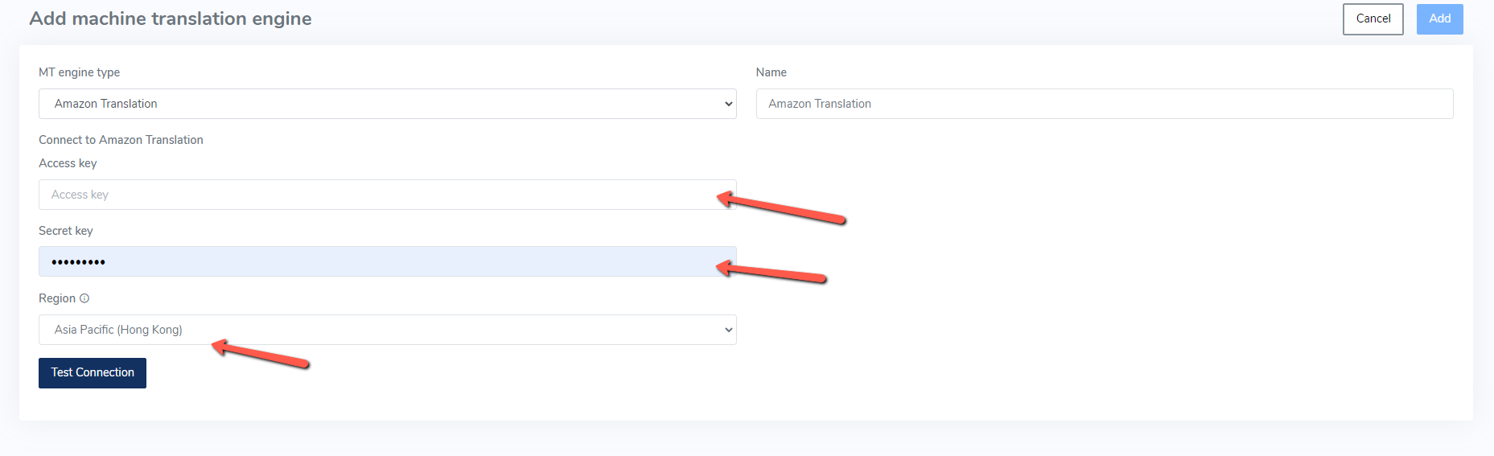Viewport: 1494px width, 456px height.
Task: Click the blue Add button
Action: [1440, 19]
